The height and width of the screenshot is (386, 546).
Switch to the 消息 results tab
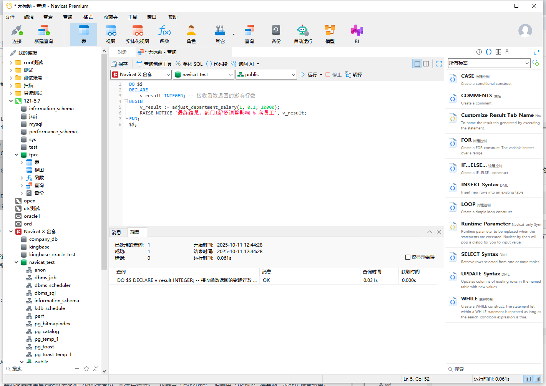click(x=116, y=232)
